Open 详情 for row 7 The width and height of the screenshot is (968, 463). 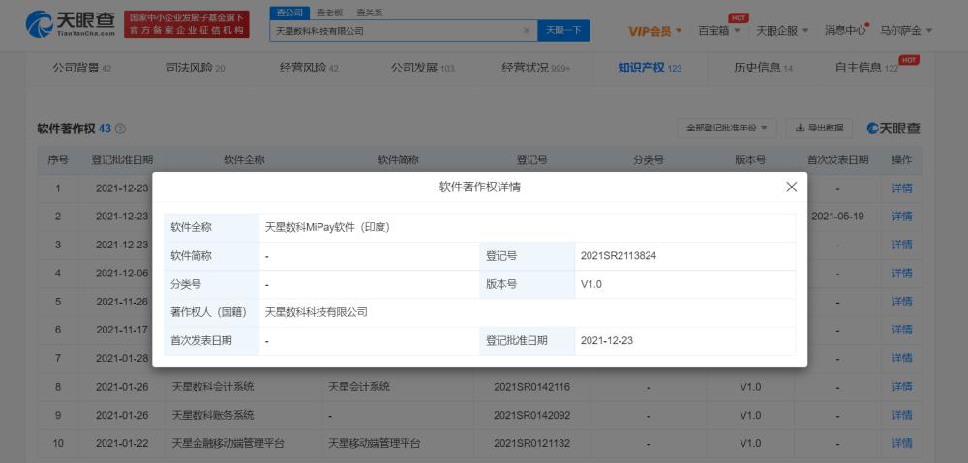[x=901, y=359]
